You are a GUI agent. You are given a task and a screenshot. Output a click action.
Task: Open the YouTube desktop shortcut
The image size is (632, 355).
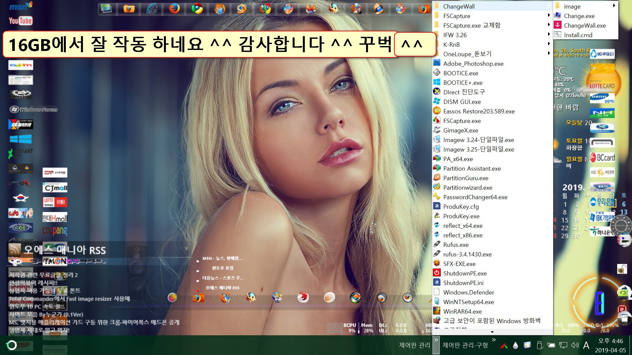[x=20, y=21]
